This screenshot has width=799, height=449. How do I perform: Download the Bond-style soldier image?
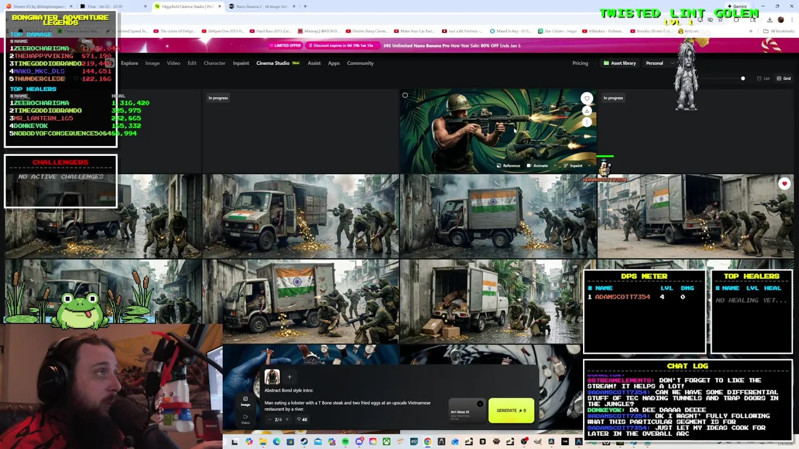click(587, 110)
